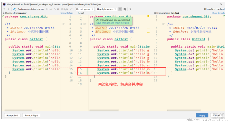Screen dimensions: 229x121
Task: Go to next difference arrow
Action: [x=8, y=9]
